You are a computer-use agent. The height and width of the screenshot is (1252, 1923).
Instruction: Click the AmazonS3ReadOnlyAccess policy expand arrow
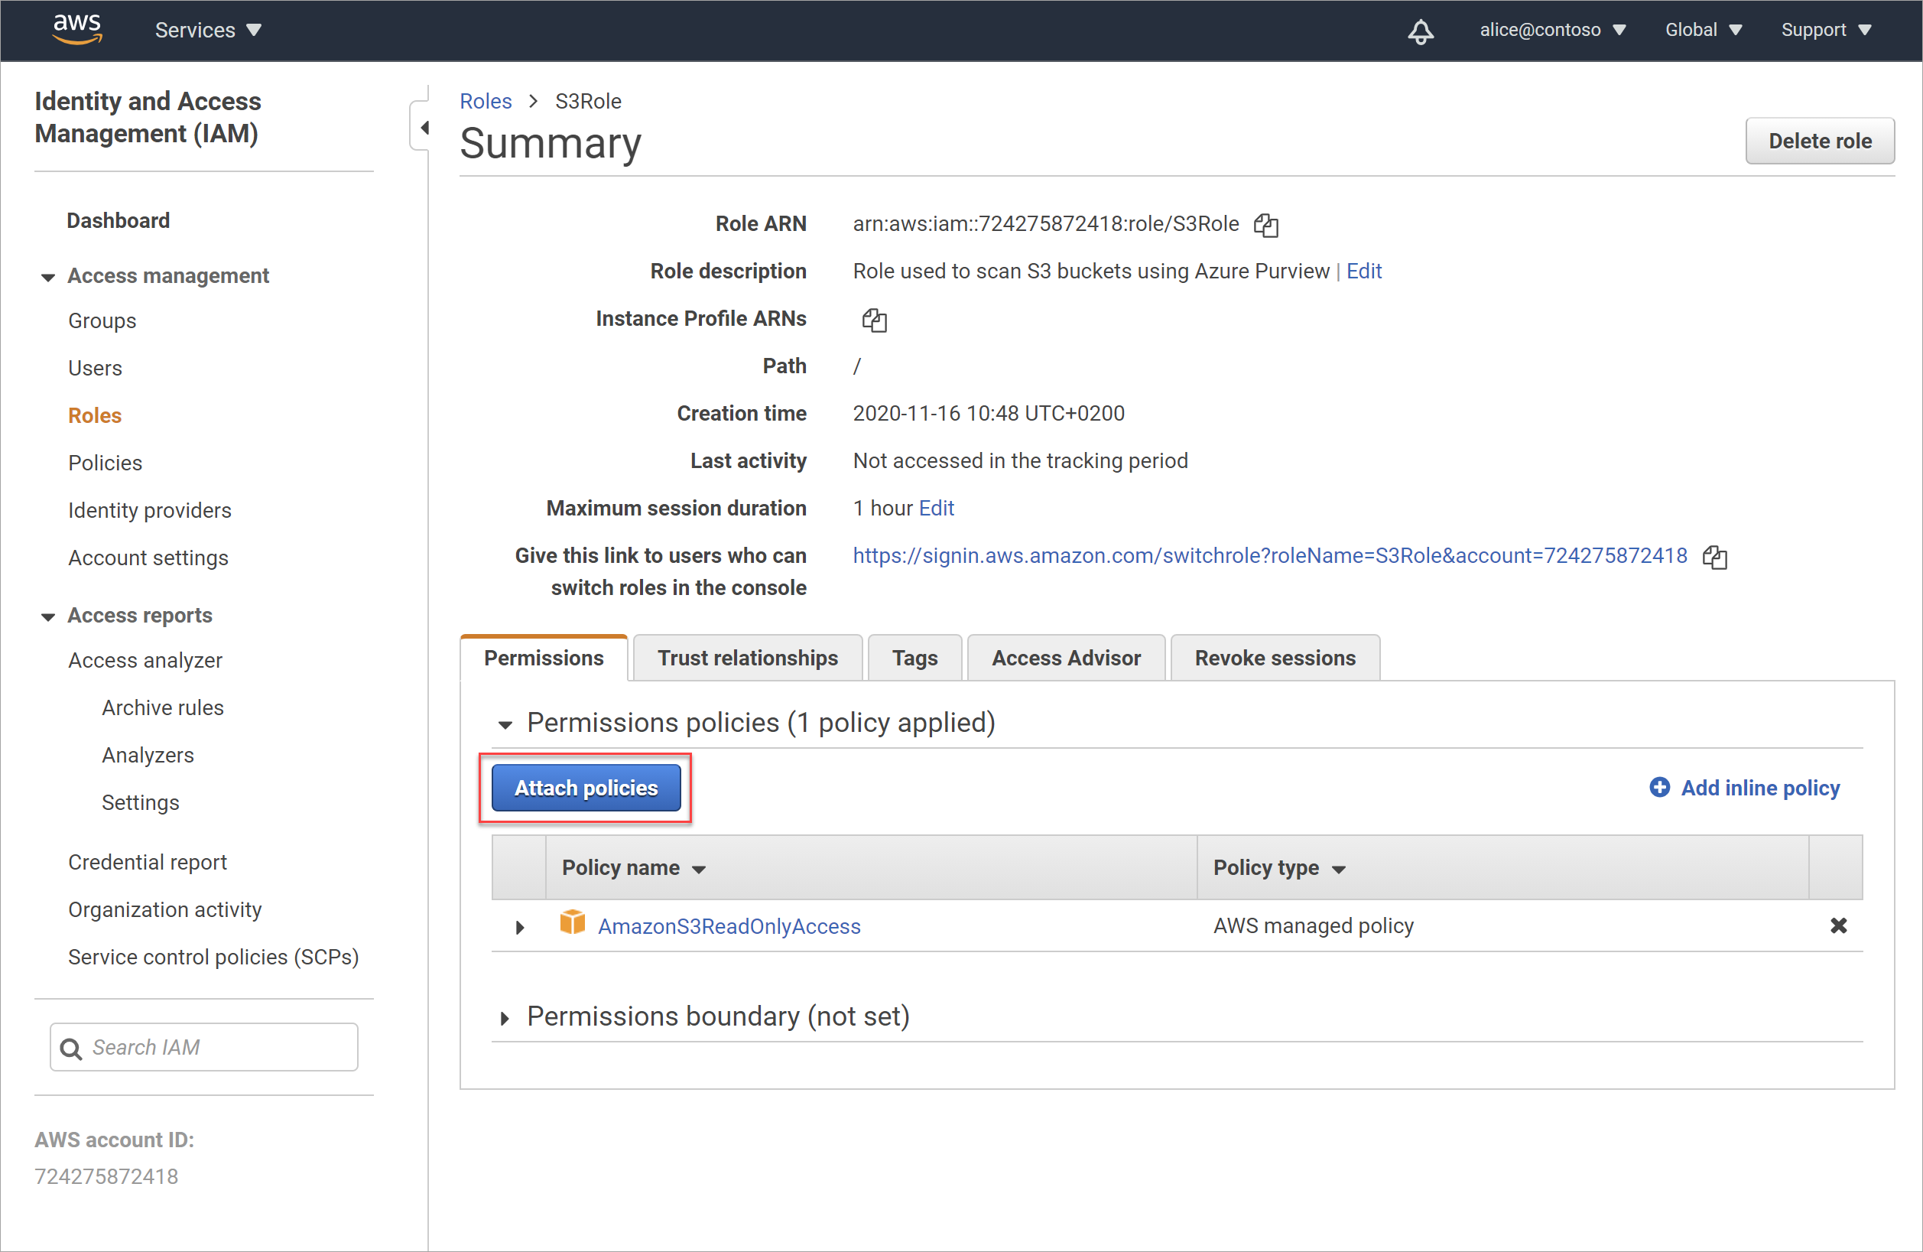[520, 925]
